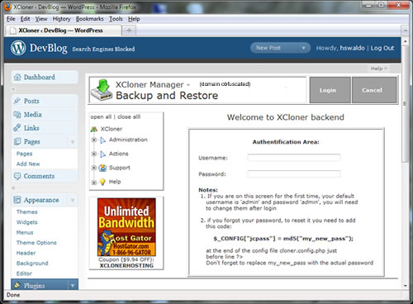Screen dimensions: 413x304
Task: Click the Media icon in sidebar
Action: [17, 115]
